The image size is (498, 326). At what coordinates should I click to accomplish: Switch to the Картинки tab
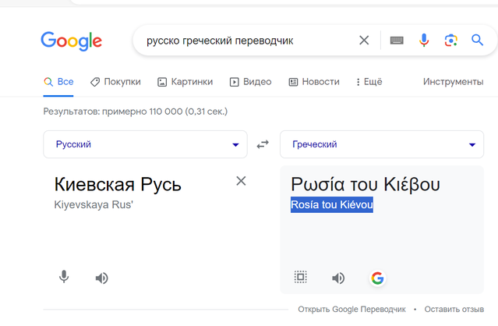coord(185,82)
